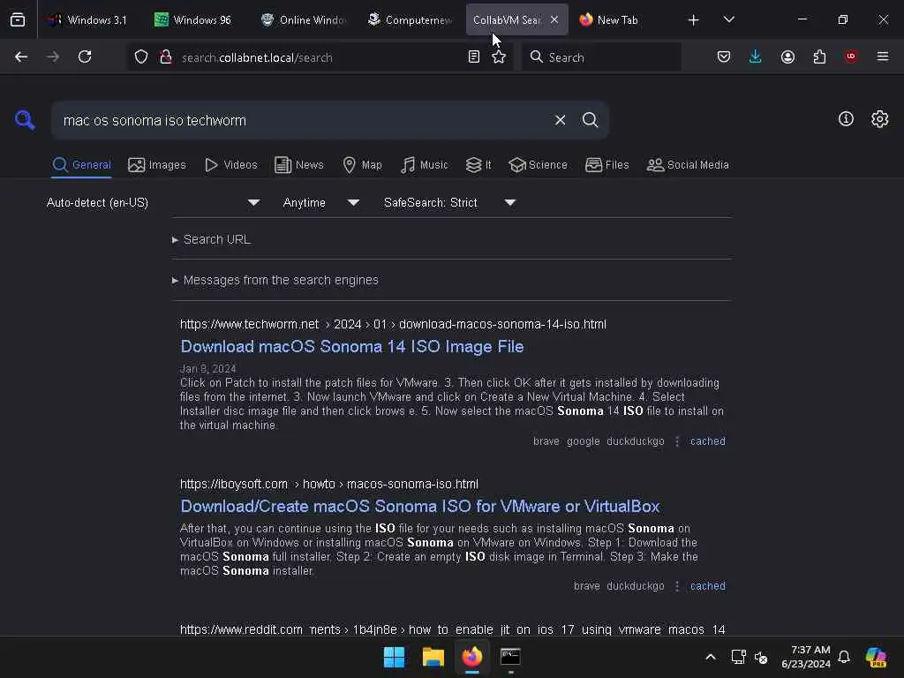Open clock and date 7:37 AM

tap(806, 657)
